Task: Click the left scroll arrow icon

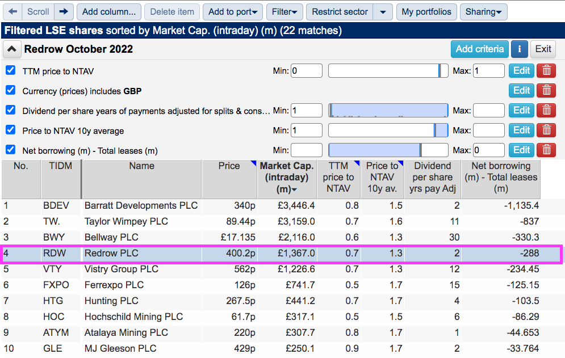Action: click(12, 12)
